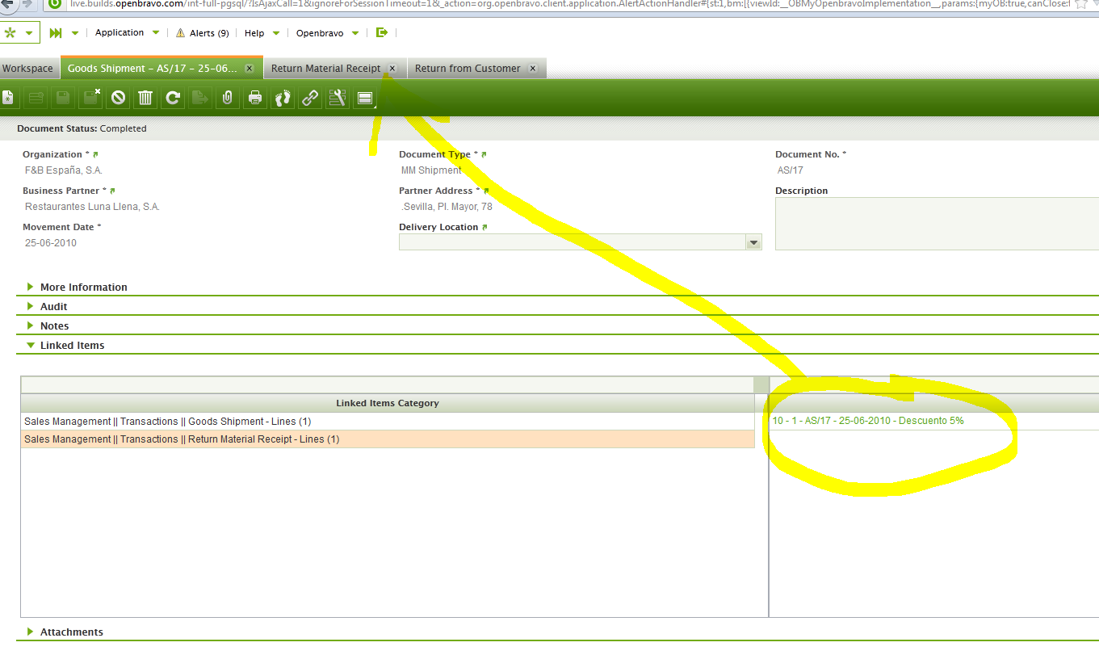Click the Delete trash can icon
The height and width of the screenshot is (655, 1099).
(145, 98)
